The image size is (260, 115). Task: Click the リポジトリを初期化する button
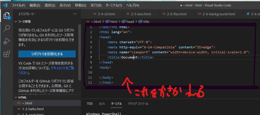click(x=47, y=54)
